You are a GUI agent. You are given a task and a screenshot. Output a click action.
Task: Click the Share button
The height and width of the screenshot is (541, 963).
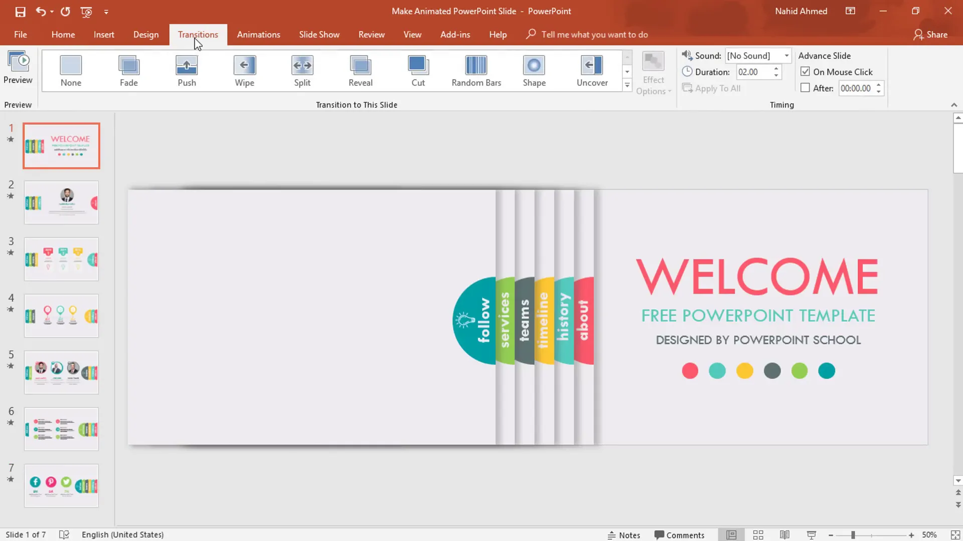coord(930,35)
